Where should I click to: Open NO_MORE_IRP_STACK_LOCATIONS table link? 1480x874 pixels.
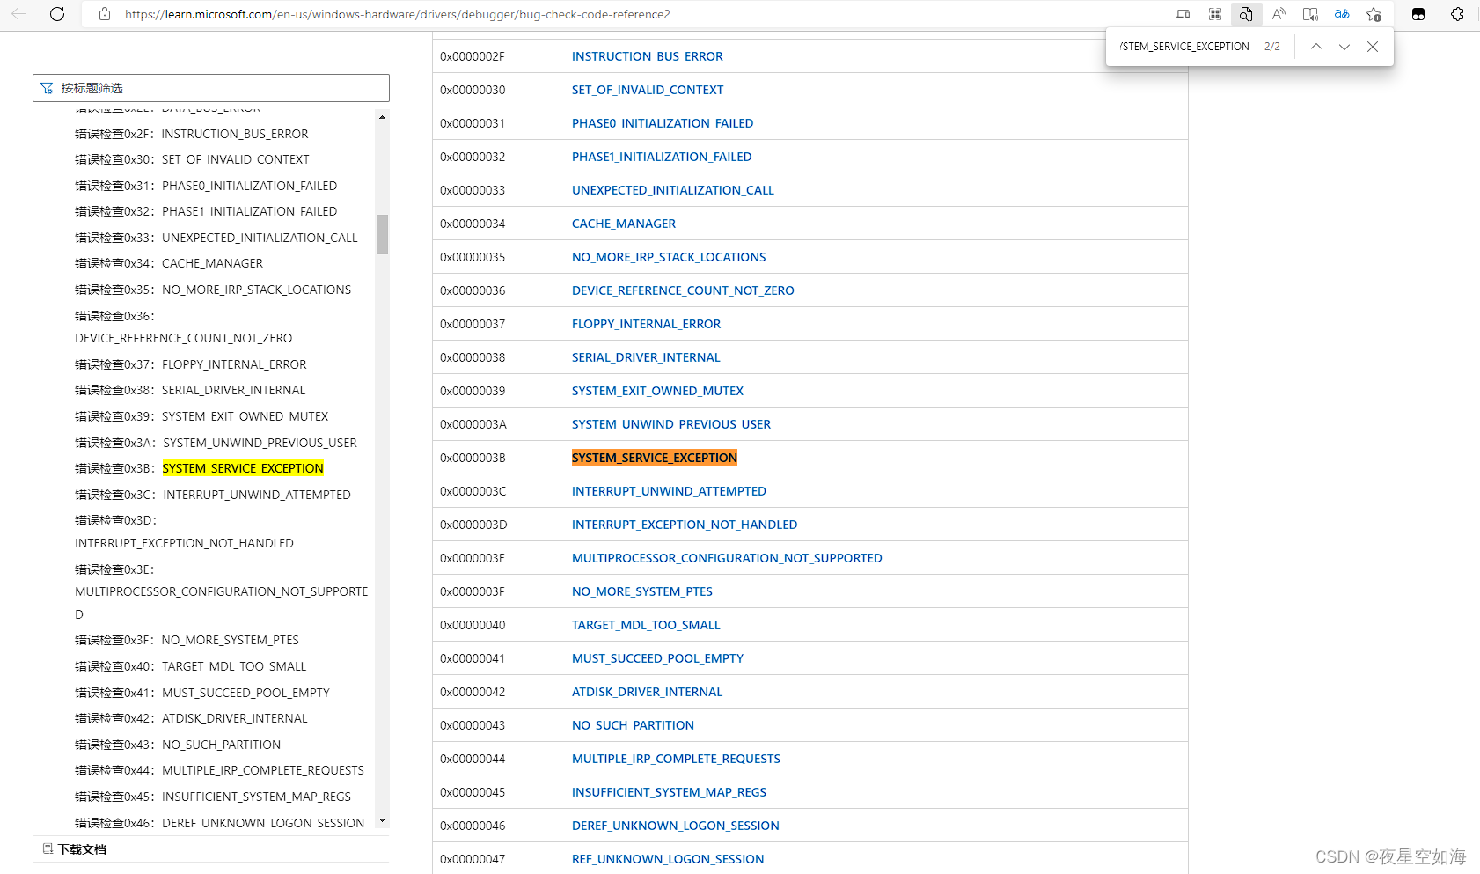pyautogui.click(x=669, y=257)
